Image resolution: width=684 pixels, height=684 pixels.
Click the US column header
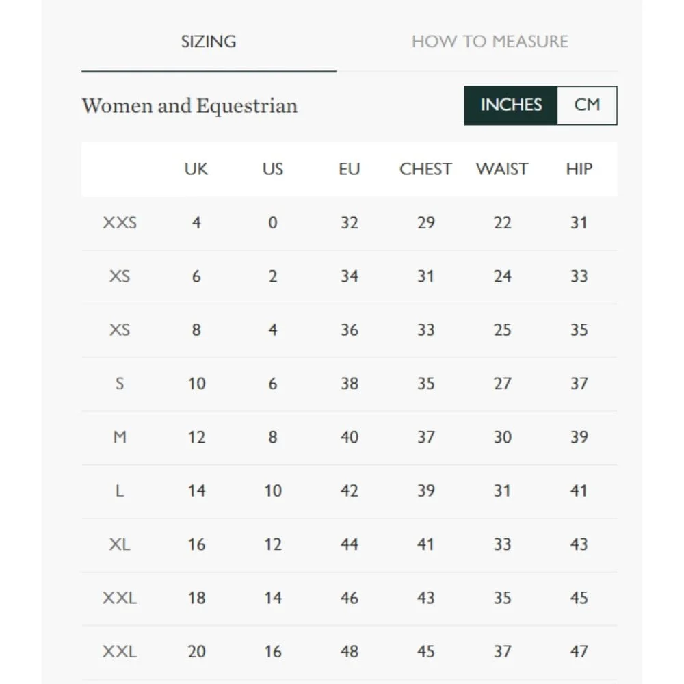click(273, 169)
